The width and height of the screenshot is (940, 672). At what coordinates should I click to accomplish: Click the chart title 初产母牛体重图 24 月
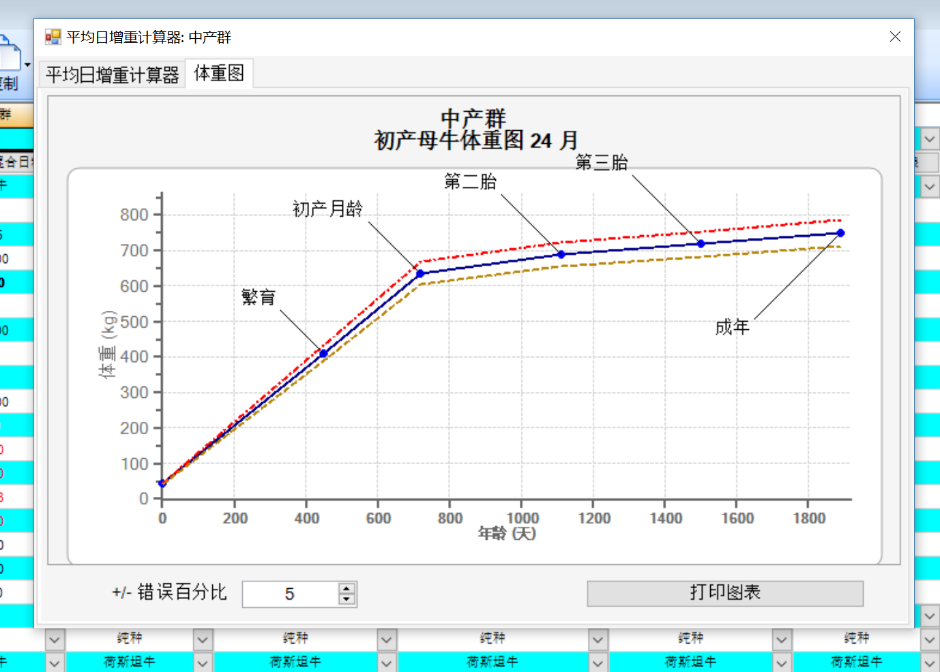(x=476, y=140)
